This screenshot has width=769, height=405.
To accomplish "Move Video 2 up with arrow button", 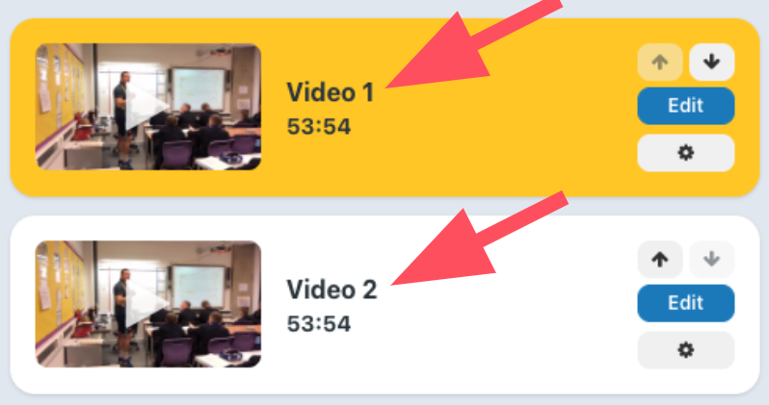I will pos(660,259).
